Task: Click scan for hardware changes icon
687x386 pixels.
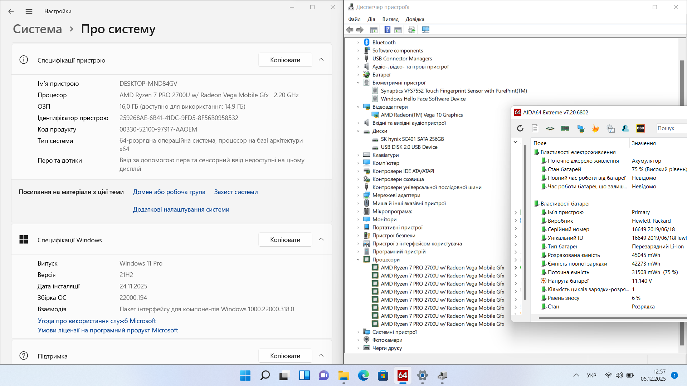Action: [425, 30]
